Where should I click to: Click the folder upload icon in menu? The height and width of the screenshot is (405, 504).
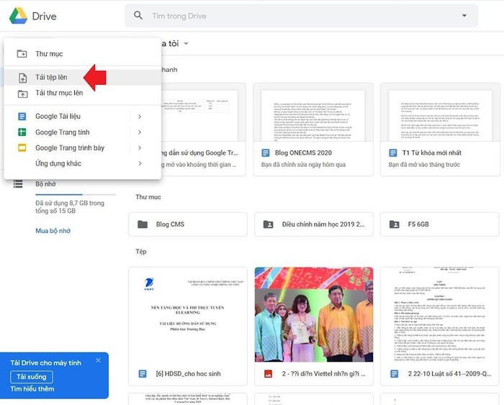click(22, 94)
